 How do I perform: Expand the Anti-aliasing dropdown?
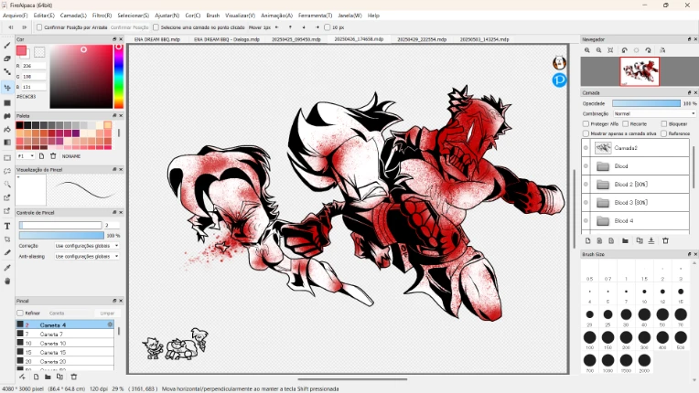coord(86,257)
